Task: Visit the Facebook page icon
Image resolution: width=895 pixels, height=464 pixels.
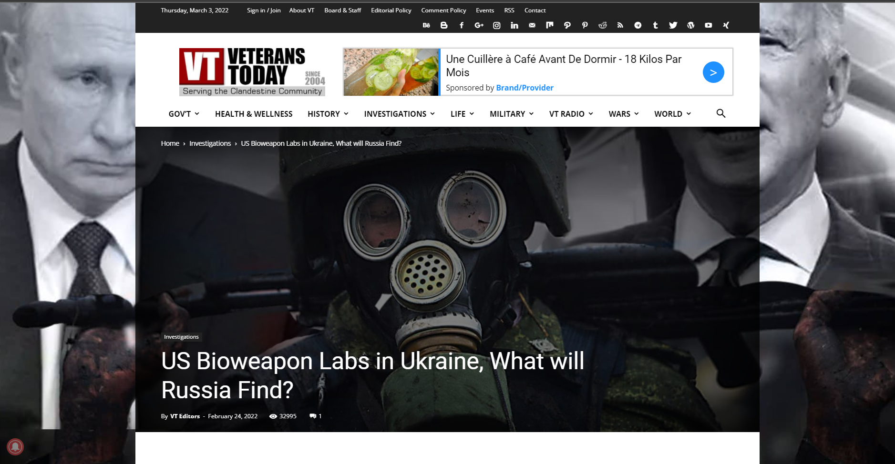Action: 462,25
